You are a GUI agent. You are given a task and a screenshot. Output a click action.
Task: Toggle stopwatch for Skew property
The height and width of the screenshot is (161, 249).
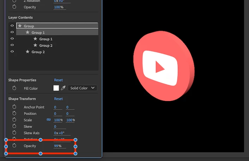[x=14, y=126]
